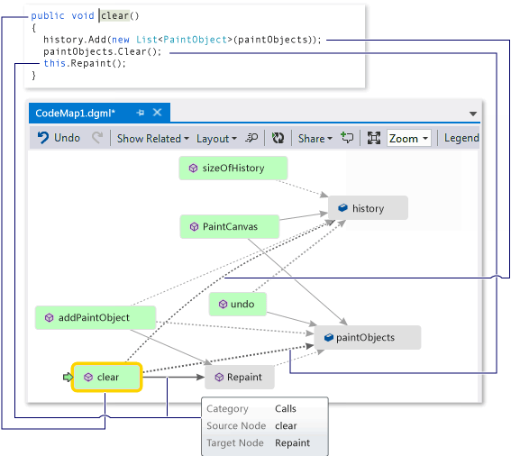Select the PaintCanvas node

(x=230, y=226)
